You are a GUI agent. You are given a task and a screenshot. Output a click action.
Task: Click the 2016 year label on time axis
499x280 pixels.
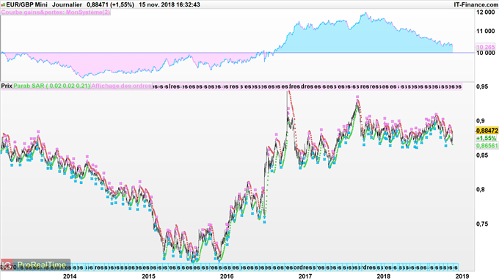[x=227, y=276]
